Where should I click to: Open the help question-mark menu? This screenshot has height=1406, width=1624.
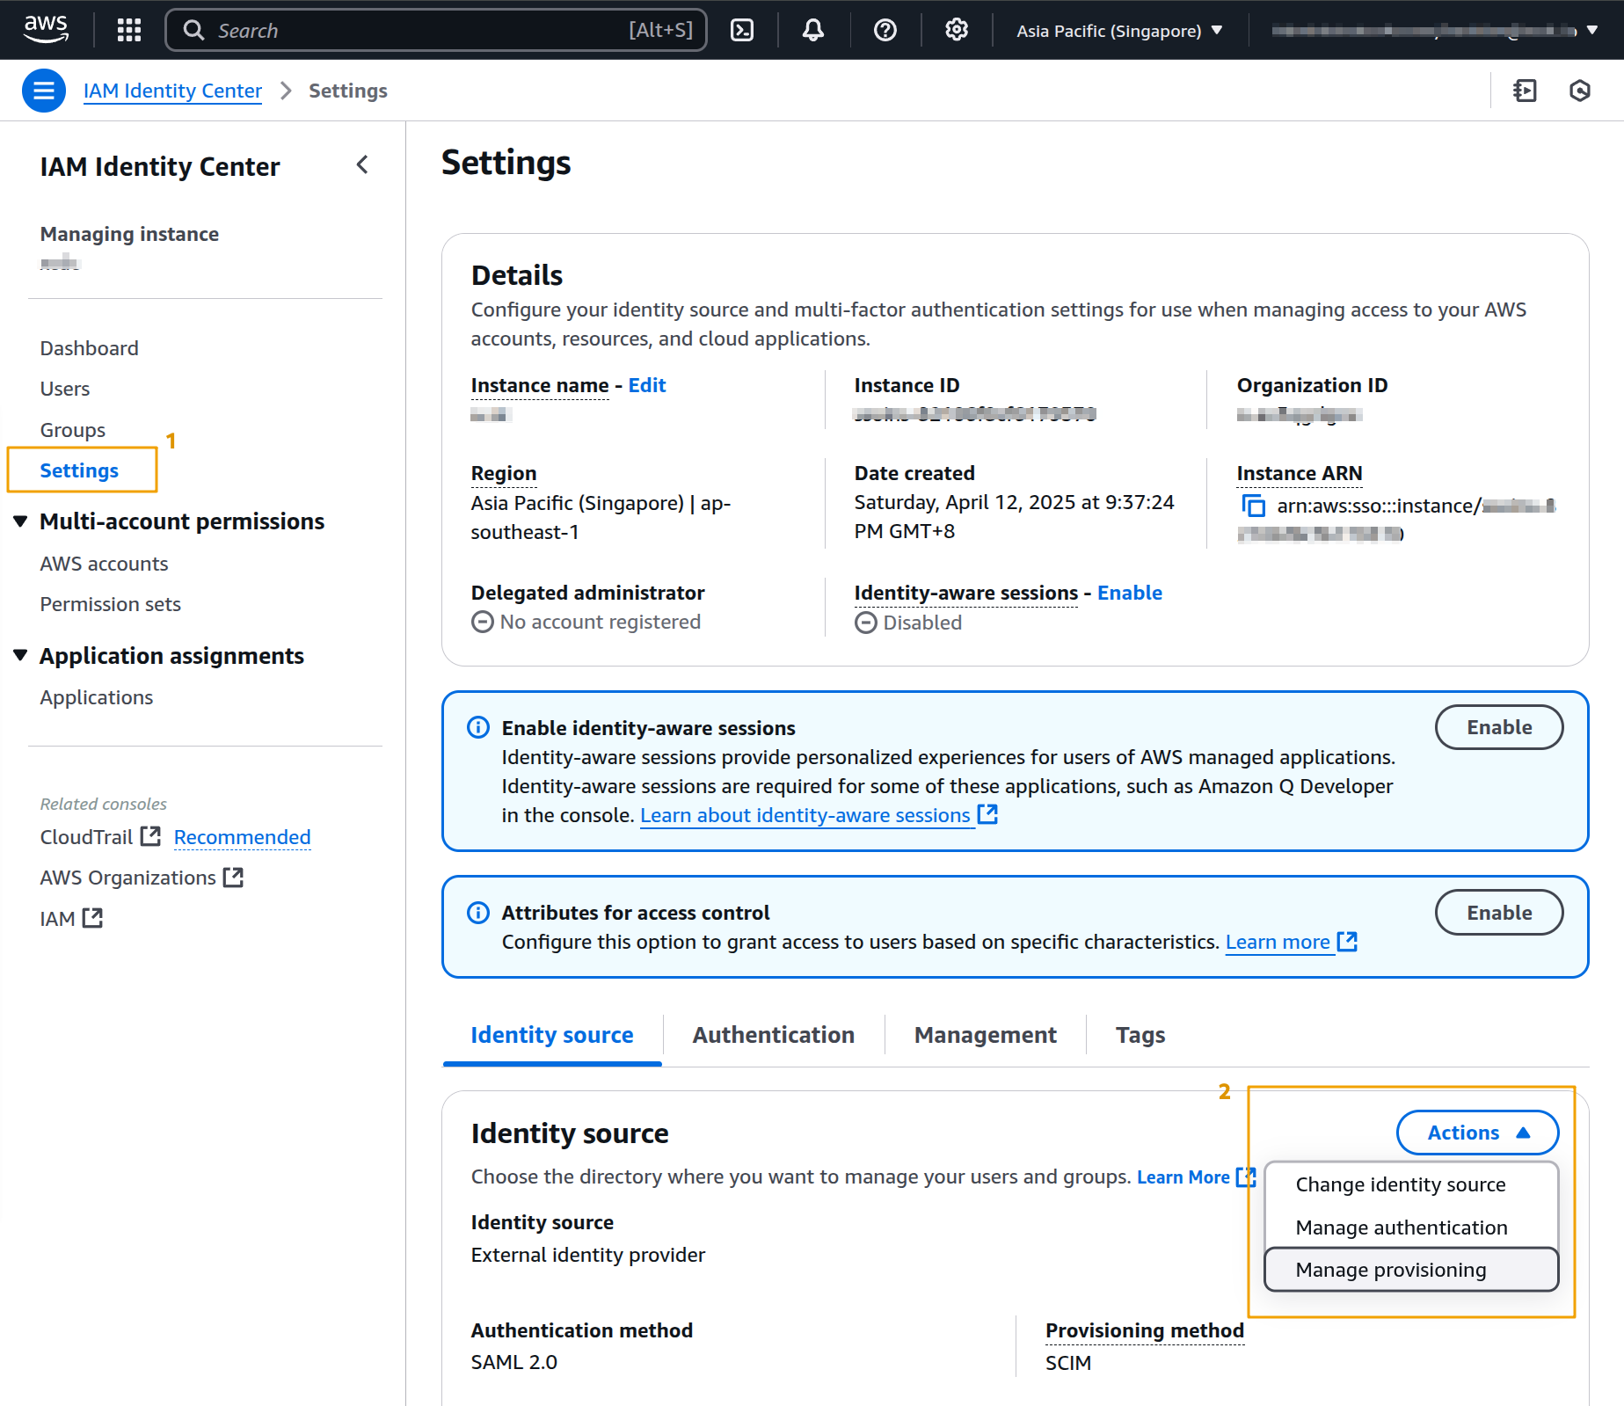[x=885, y=31]
